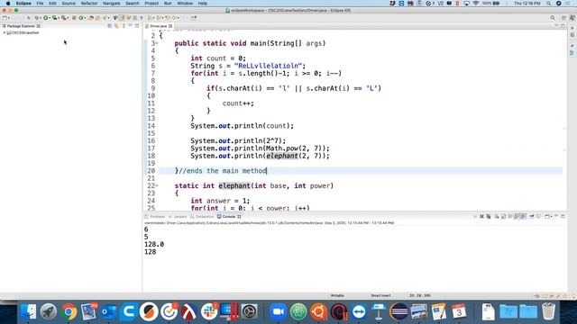The width and height of the screenshot is (577, 324).
Task: Click the Writable status bar entry
Action: 337,296
